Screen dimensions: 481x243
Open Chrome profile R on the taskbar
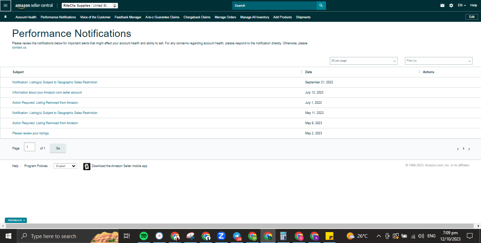pos(314,236)
